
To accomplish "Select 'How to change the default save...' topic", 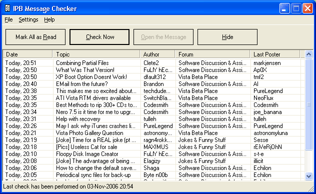I will [x=96, y=168].
